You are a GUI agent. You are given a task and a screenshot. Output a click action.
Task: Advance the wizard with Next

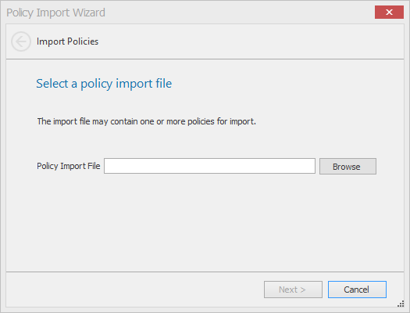tap(293, 290)
